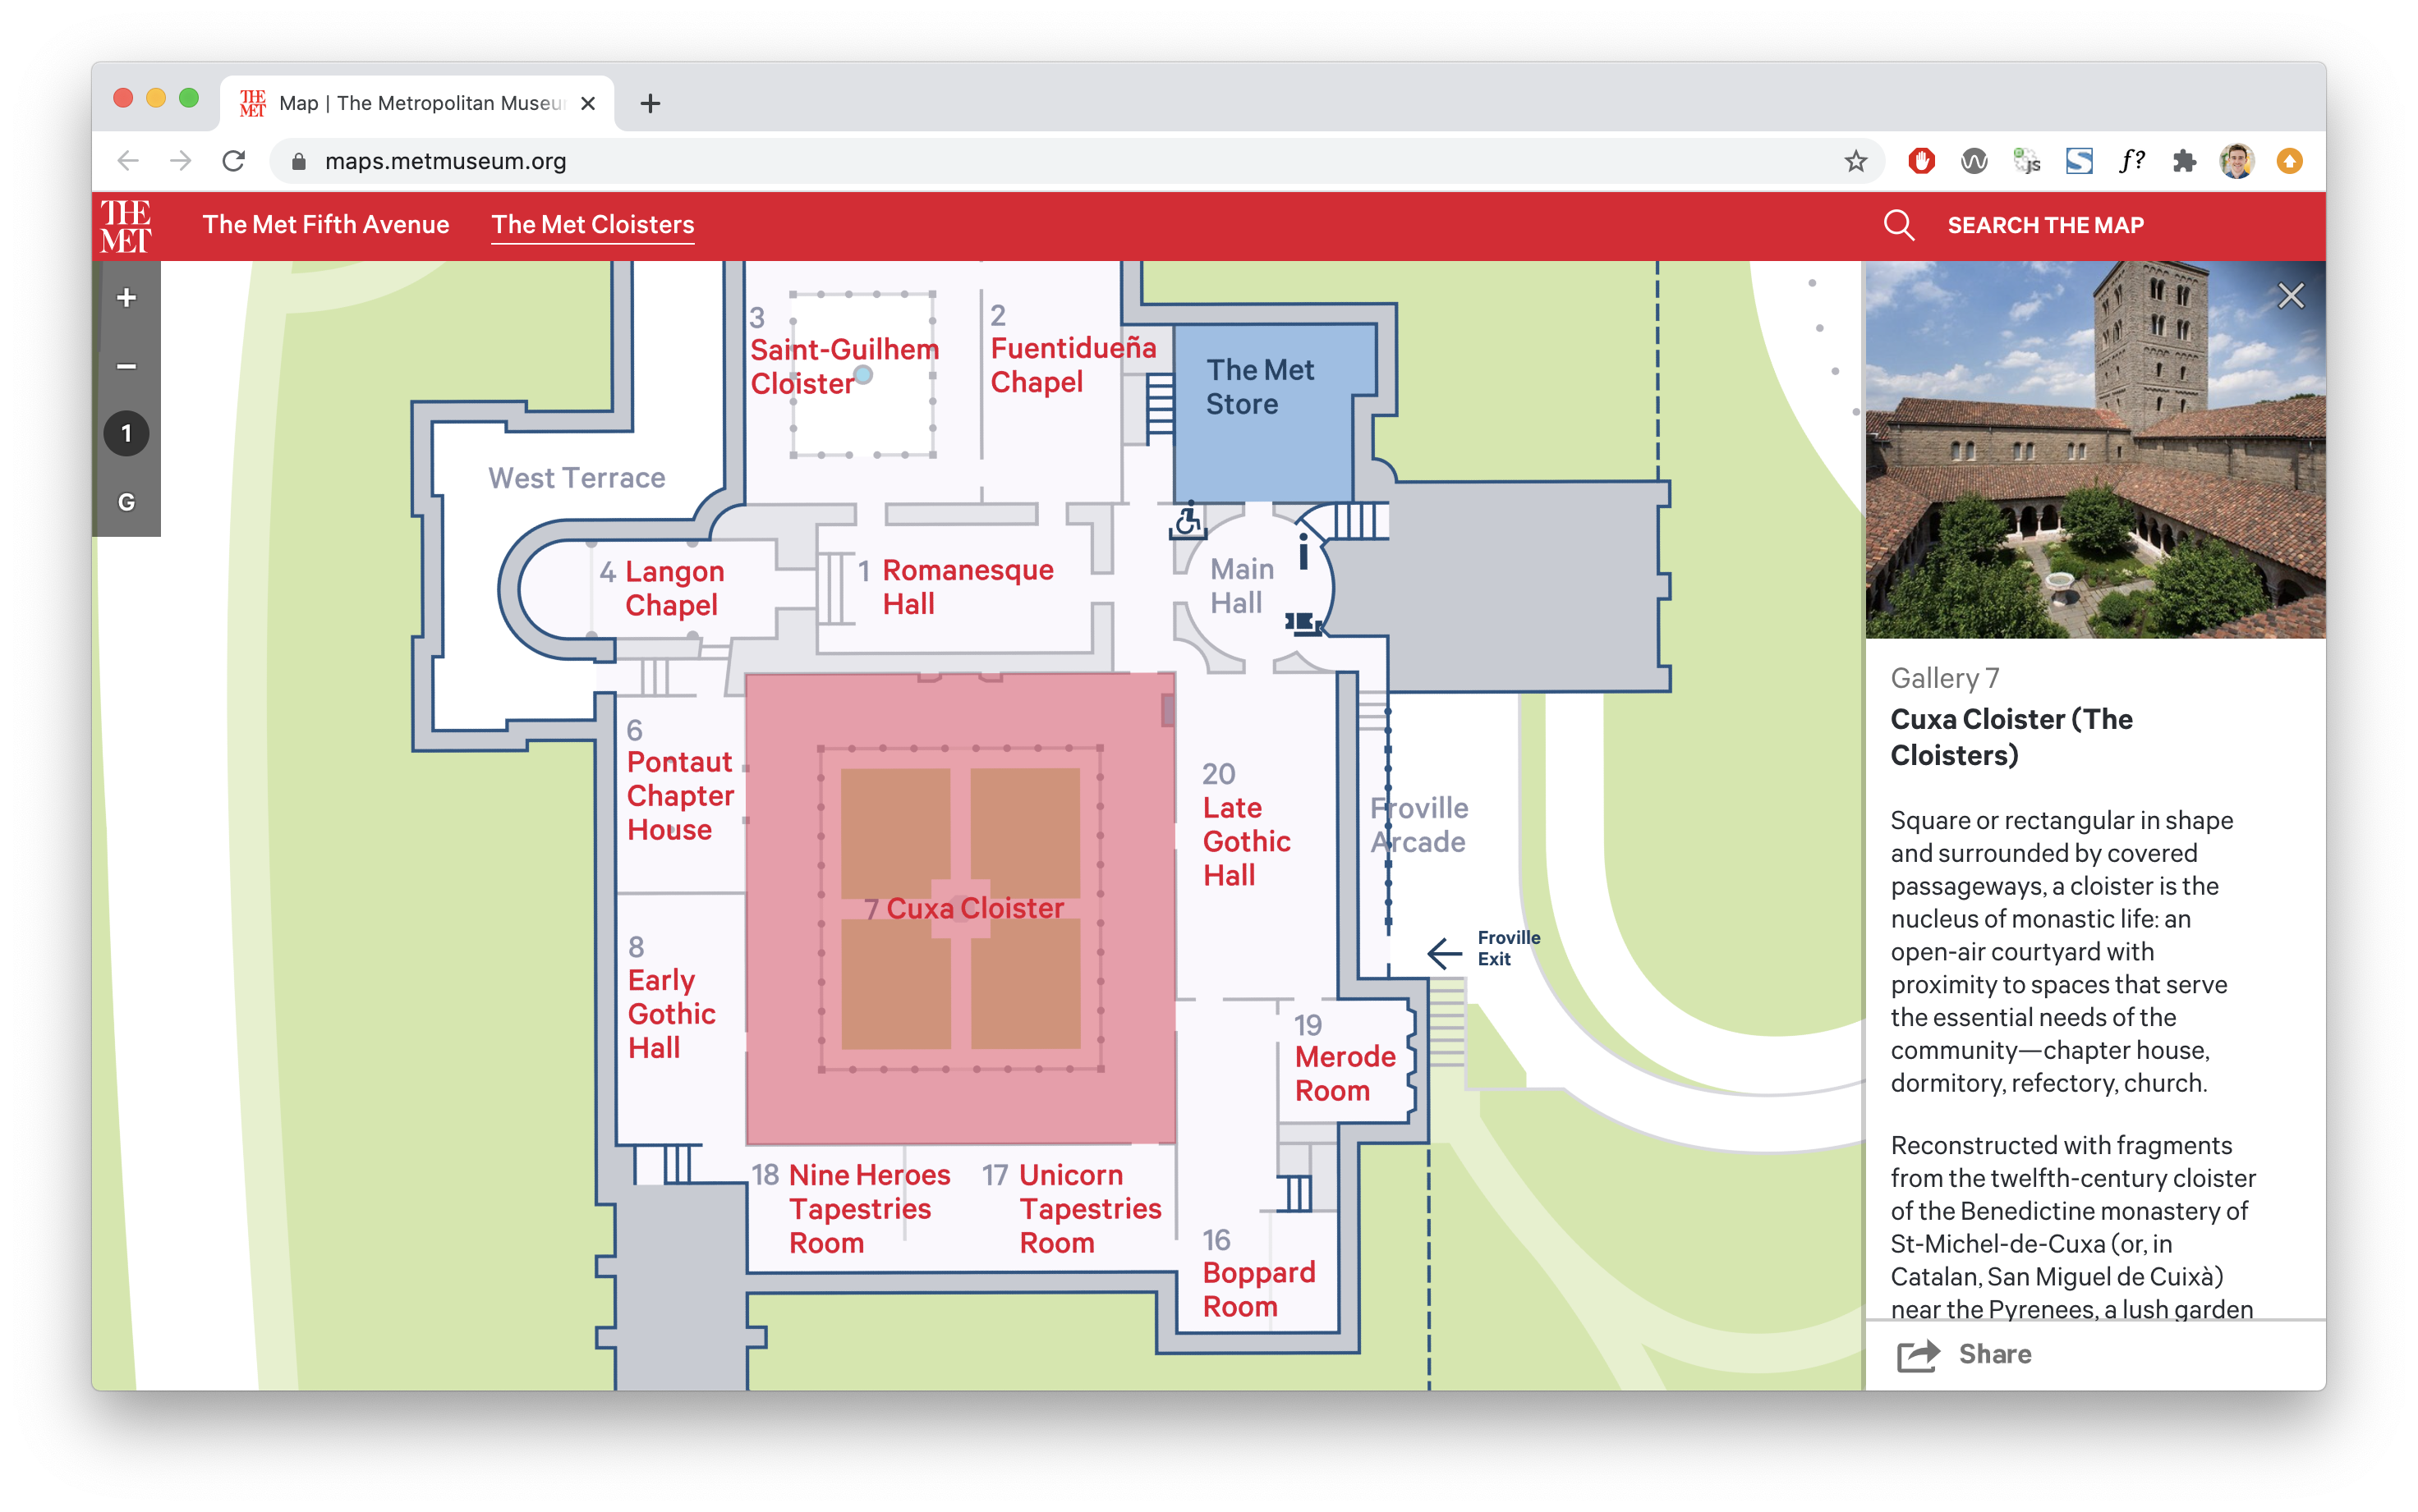Switch to The Met Cloisters tab
The width and height of the screenshot is (2418, 1512).
(x=592, y=224)
